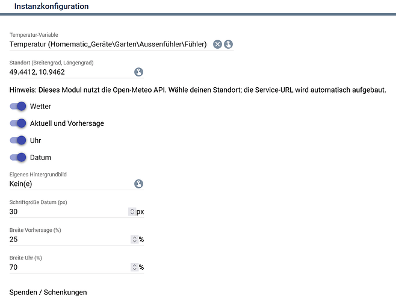Click the Temperatur variable field text
Screen dimensions: 396x301
pyautogui.click(x=108, y=44)
